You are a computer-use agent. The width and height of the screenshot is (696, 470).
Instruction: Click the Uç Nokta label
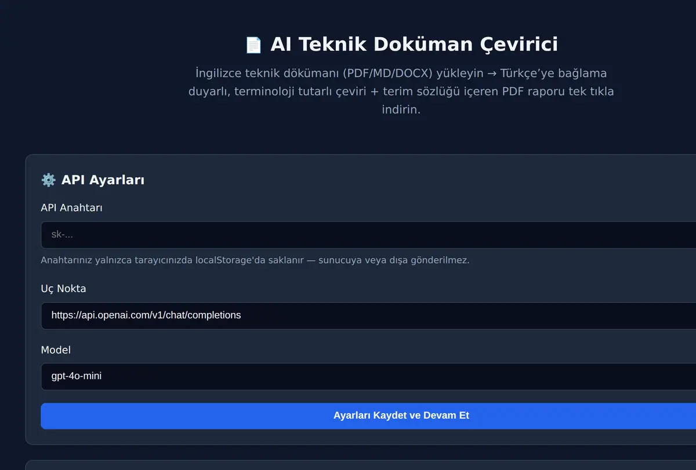coord(63,289)
